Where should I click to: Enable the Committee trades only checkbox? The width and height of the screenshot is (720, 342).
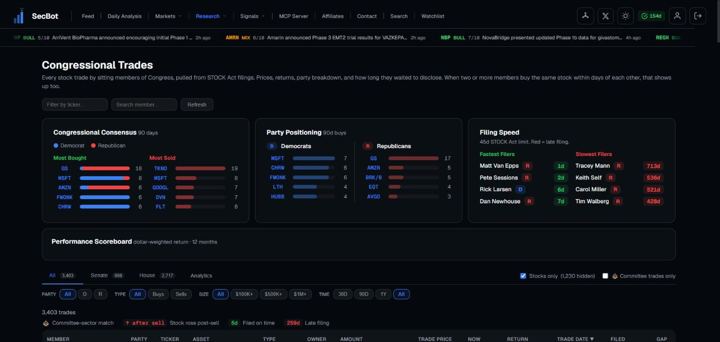(x=605, y=276)
